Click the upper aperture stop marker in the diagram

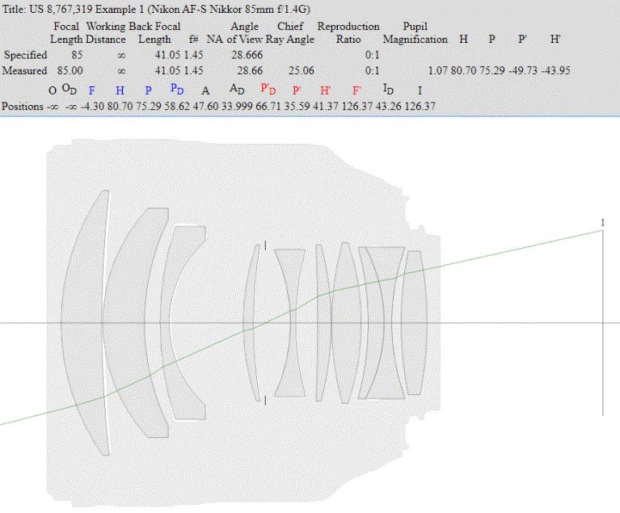[x=265, y=246]
